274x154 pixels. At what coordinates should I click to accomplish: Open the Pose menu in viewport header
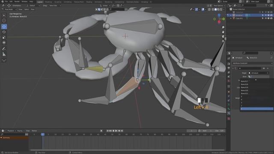coord(33,9)
